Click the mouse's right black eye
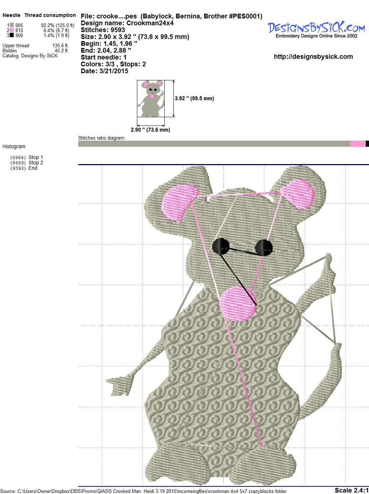This screenshot has width=369, height=494. [264, 247]
